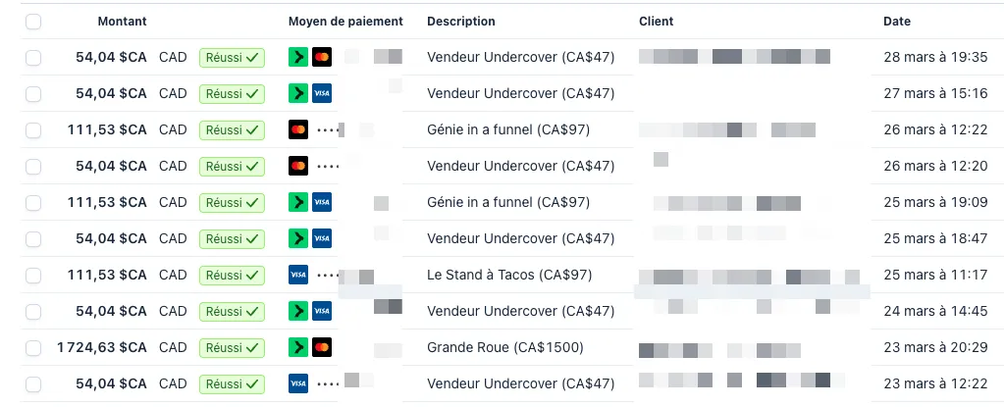The height and width of the screenshot is (407, 1004).
Task: Click the Mastercard icon in the 26 mars 12:20 row
Action: 298,167
